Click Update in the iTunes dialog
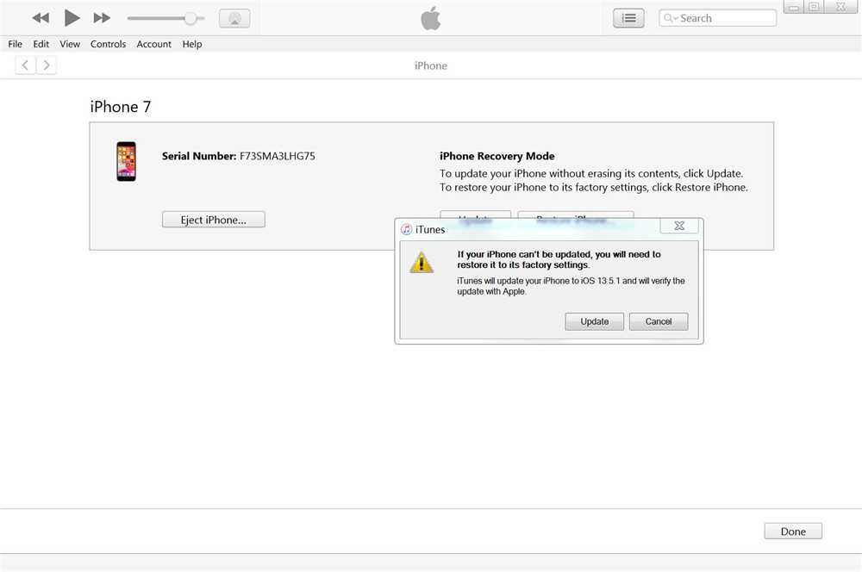The image size is (862, 572). pos(594,321)
